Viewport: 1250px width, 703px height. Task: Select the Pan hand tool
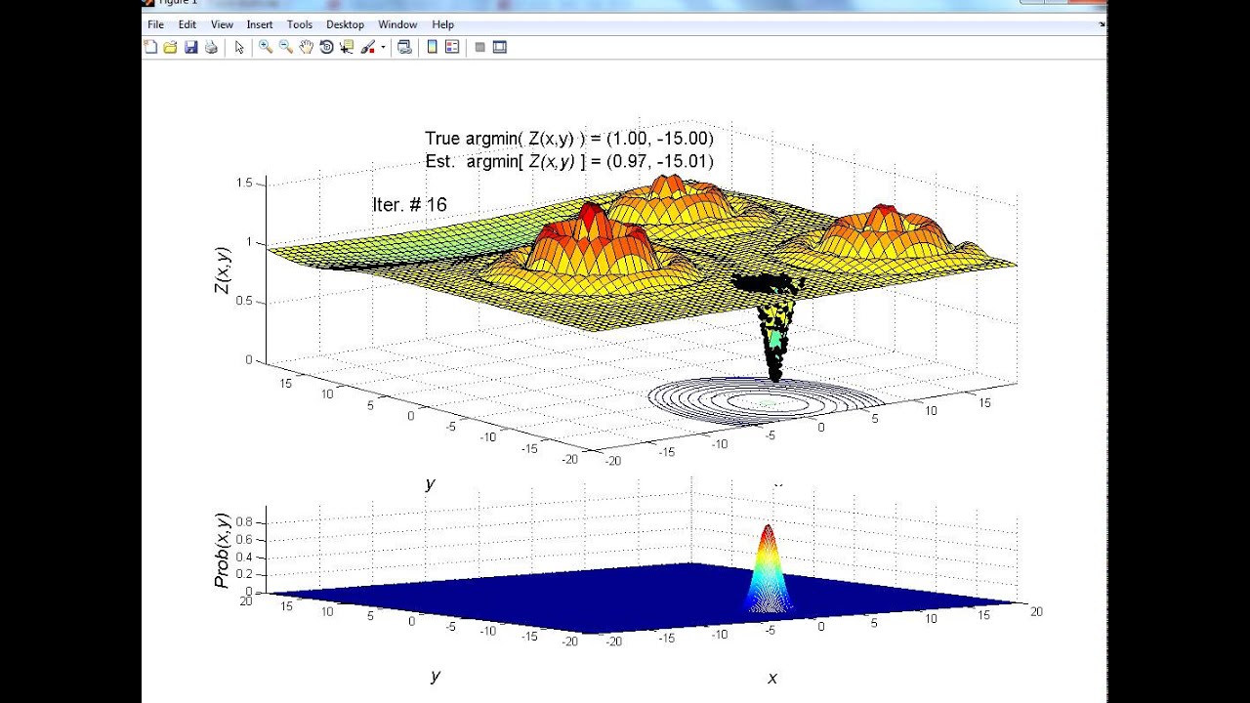tap(307, 47)
